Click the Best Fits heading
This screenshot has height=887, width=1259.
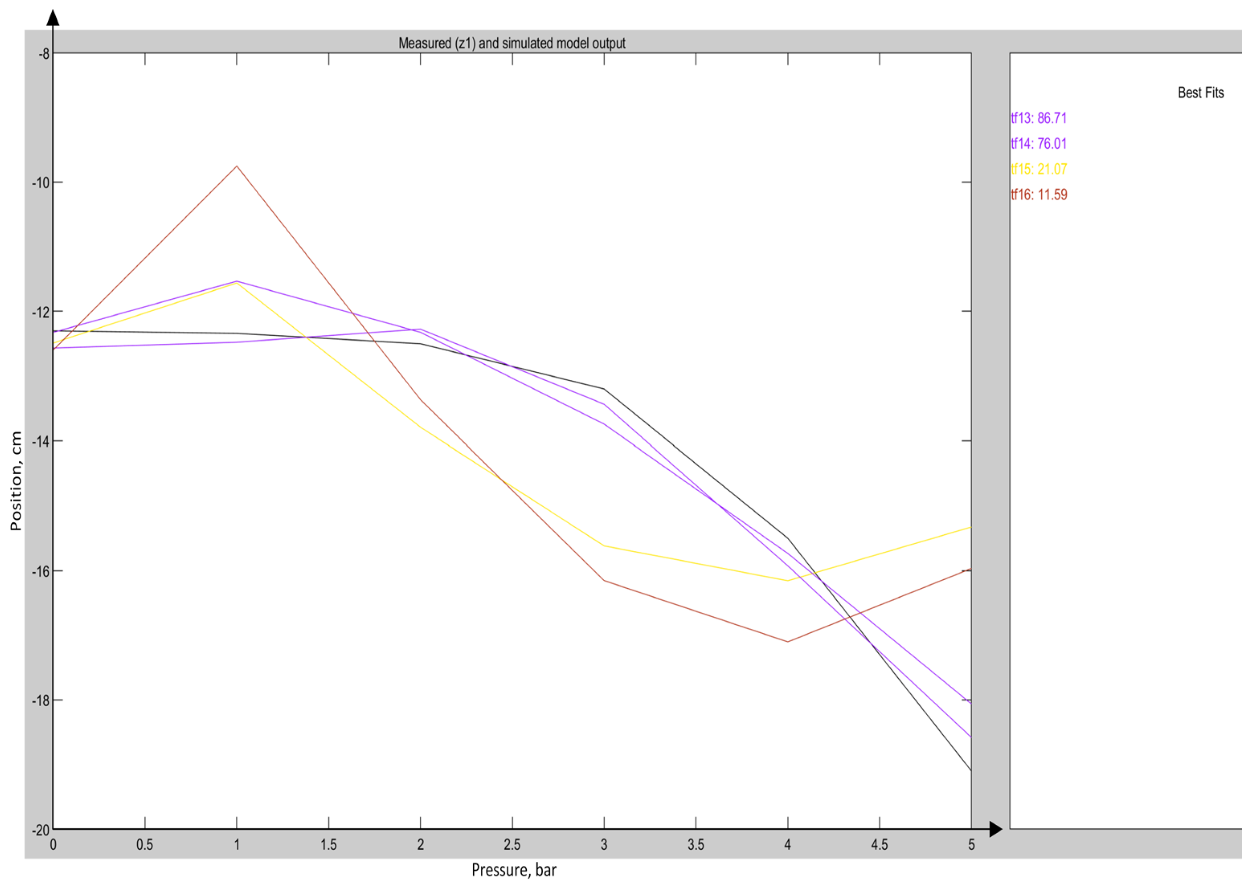click(1200, 93)
